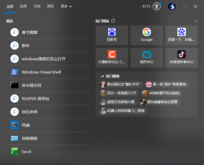Expand the 更多 dropdown
This screenshot has width=204, height=165.
click(x=66, y=6)
